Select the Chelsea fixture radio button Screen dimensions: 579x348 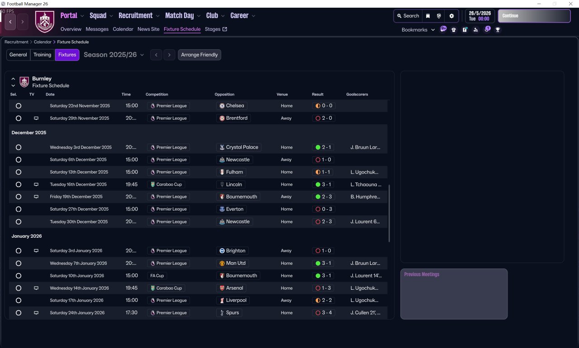click(19, 106)
